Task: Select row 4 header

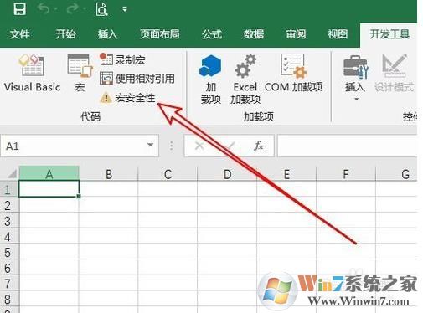Action: point(8,237)
